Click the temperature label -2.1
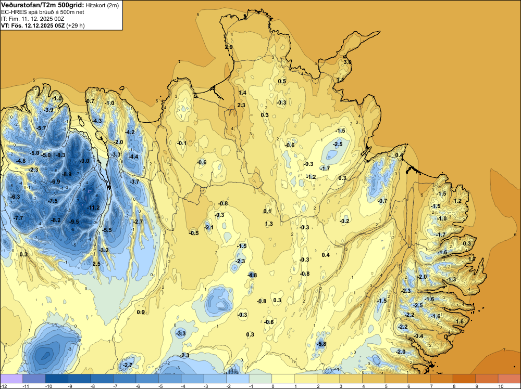The width and height of the screenshot is (521, 389). [x=209, y=227]
